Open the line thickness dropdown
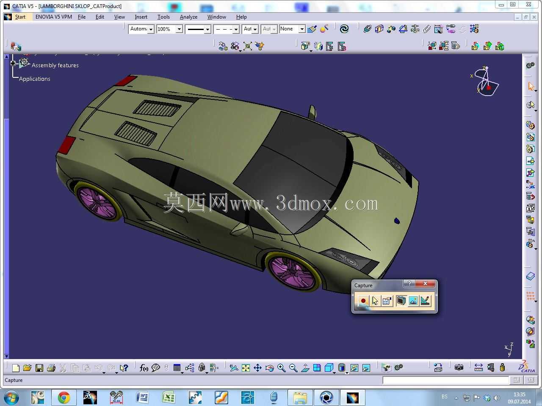The image size is (542, 406). click(x=198, y=29)
